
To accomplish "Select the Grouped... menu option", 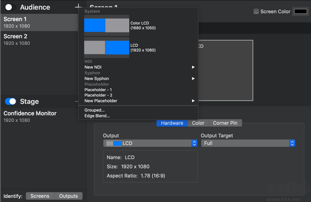I will pos(94,110).
